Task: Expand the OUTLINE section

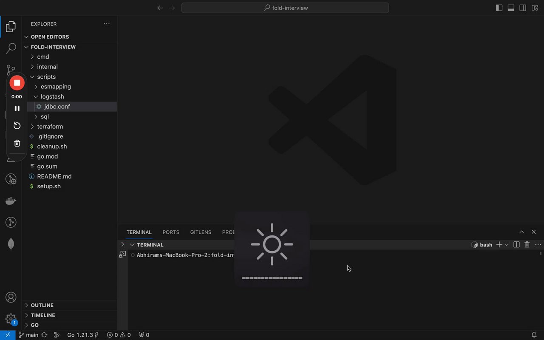Action: point(70,305)
